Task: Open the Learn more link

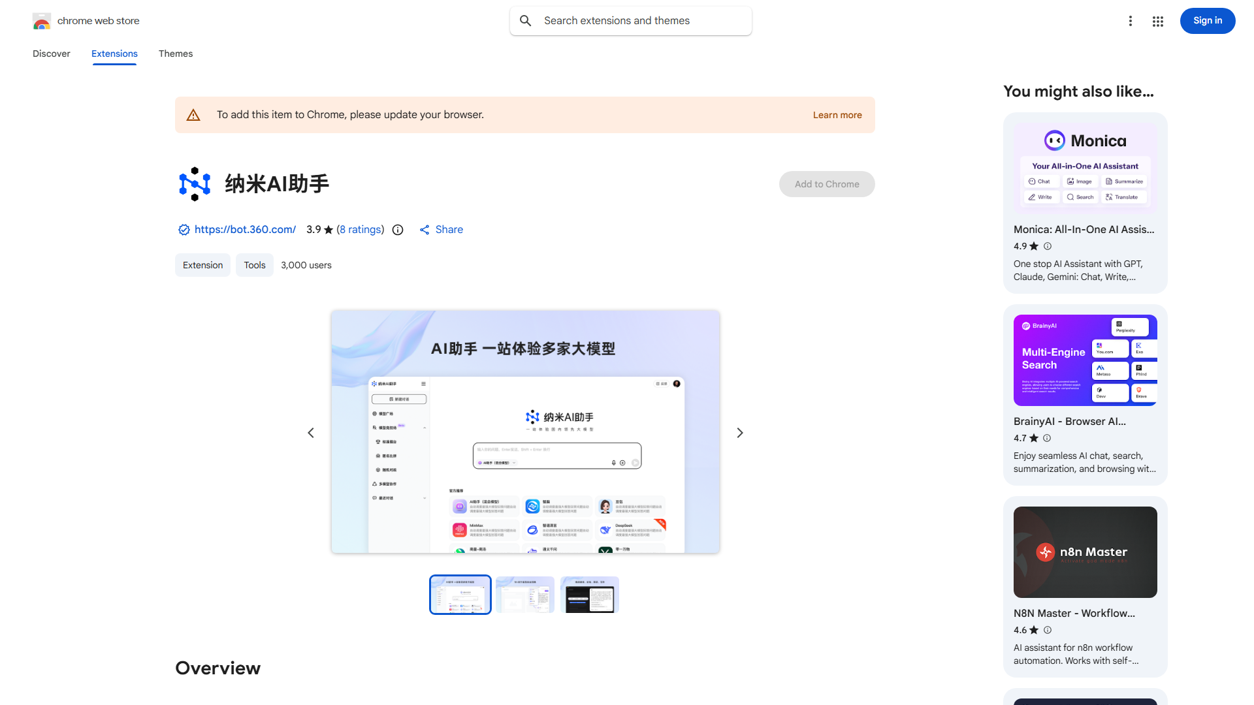Action: 837,114
